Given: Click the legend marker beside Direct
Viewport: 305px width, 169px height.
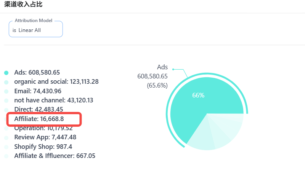Looking at the screenshot, I should [x=6, y=110].
